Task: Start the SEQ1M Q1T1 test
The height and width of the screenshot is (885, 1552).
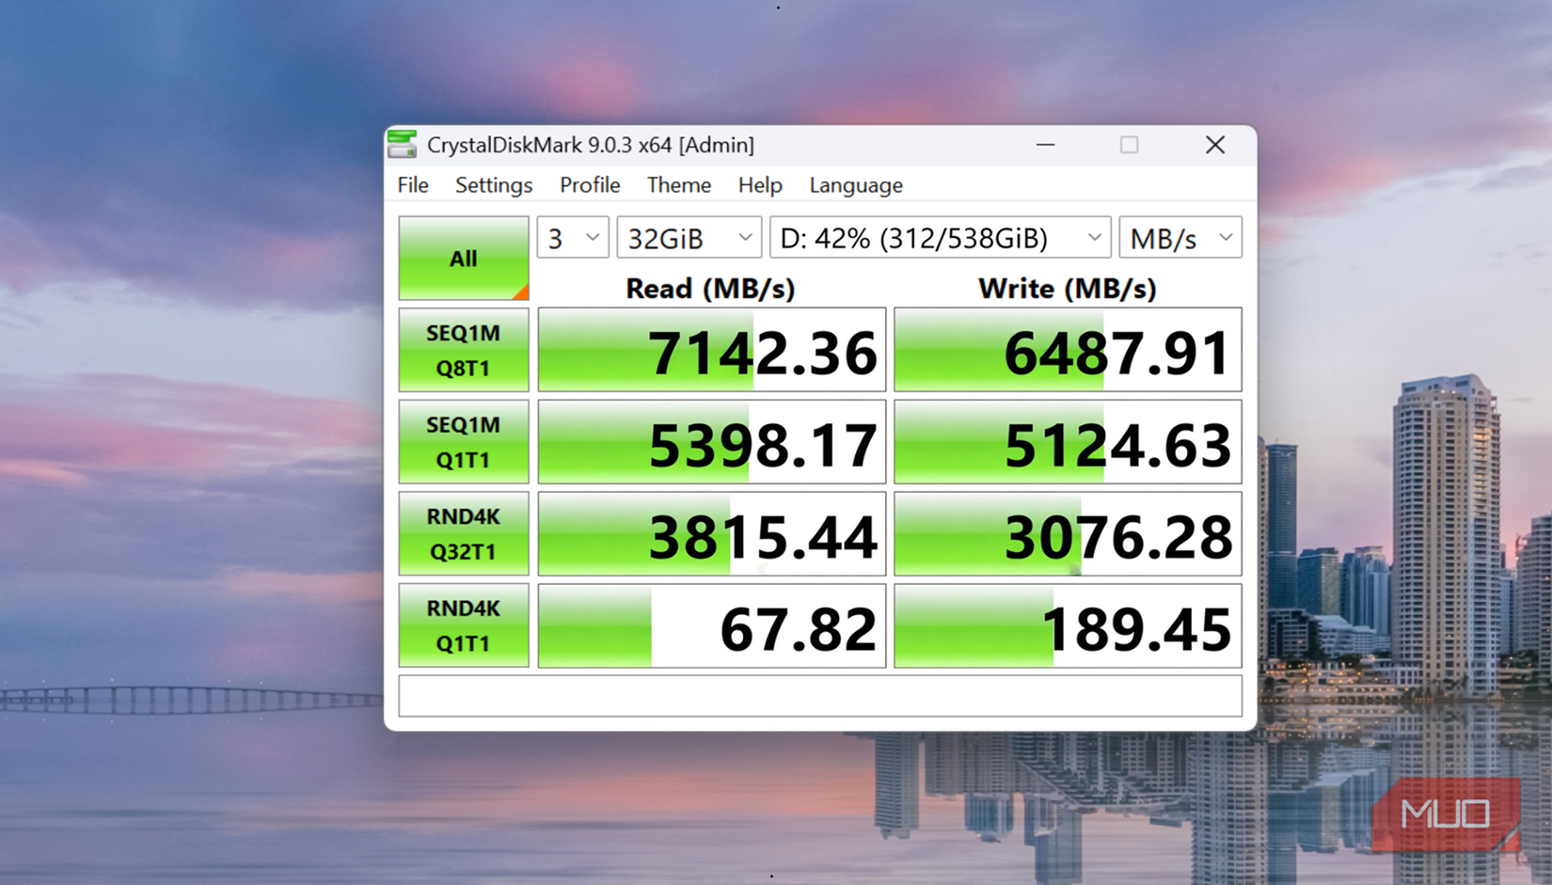Action: click(463, 442)
